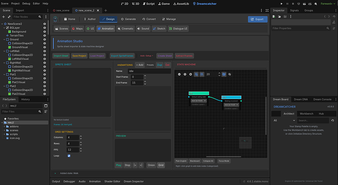The width and height of the screenshot is (338, 185).
Task: Stop the running project
Action: pos(293,3)
